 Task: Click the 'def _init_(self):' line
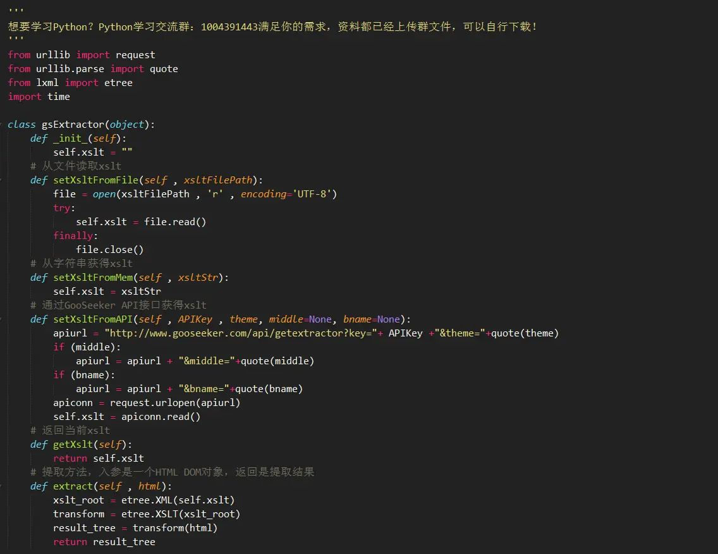click(x=78, y=138)
